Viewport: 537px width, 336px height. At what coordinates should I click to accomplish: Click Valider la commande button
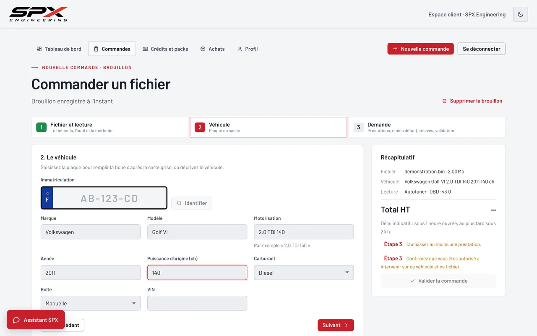click(438, 281)
